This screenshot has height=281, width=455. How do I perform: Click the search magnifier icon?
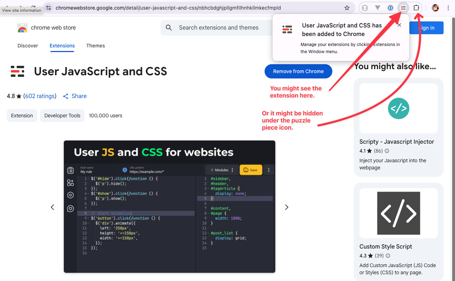coord(169,28)
